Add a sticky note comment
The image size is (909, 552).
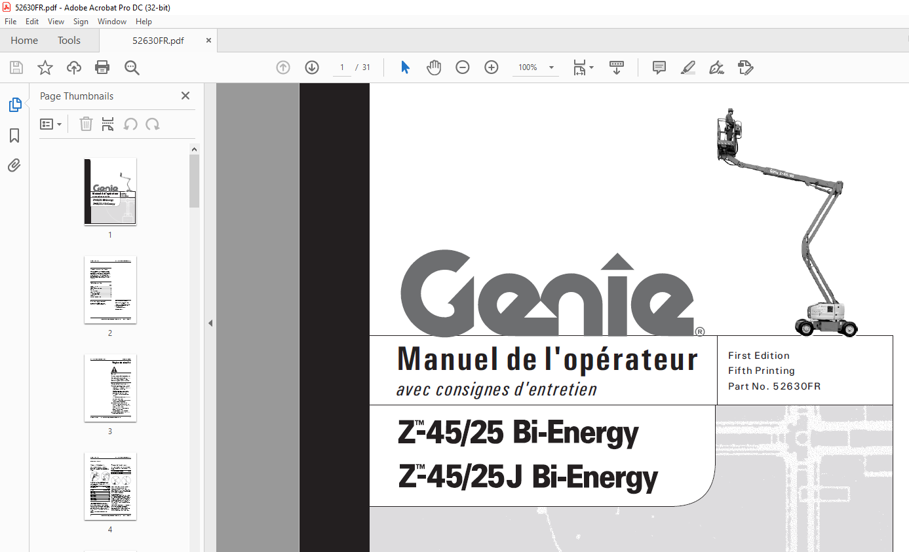pyautogui.click(x=659, y=67)
